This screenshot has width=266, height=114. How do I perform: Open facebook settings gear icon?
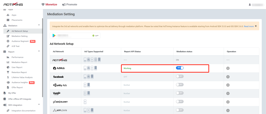pyautogui.click(x=228, y=77)
